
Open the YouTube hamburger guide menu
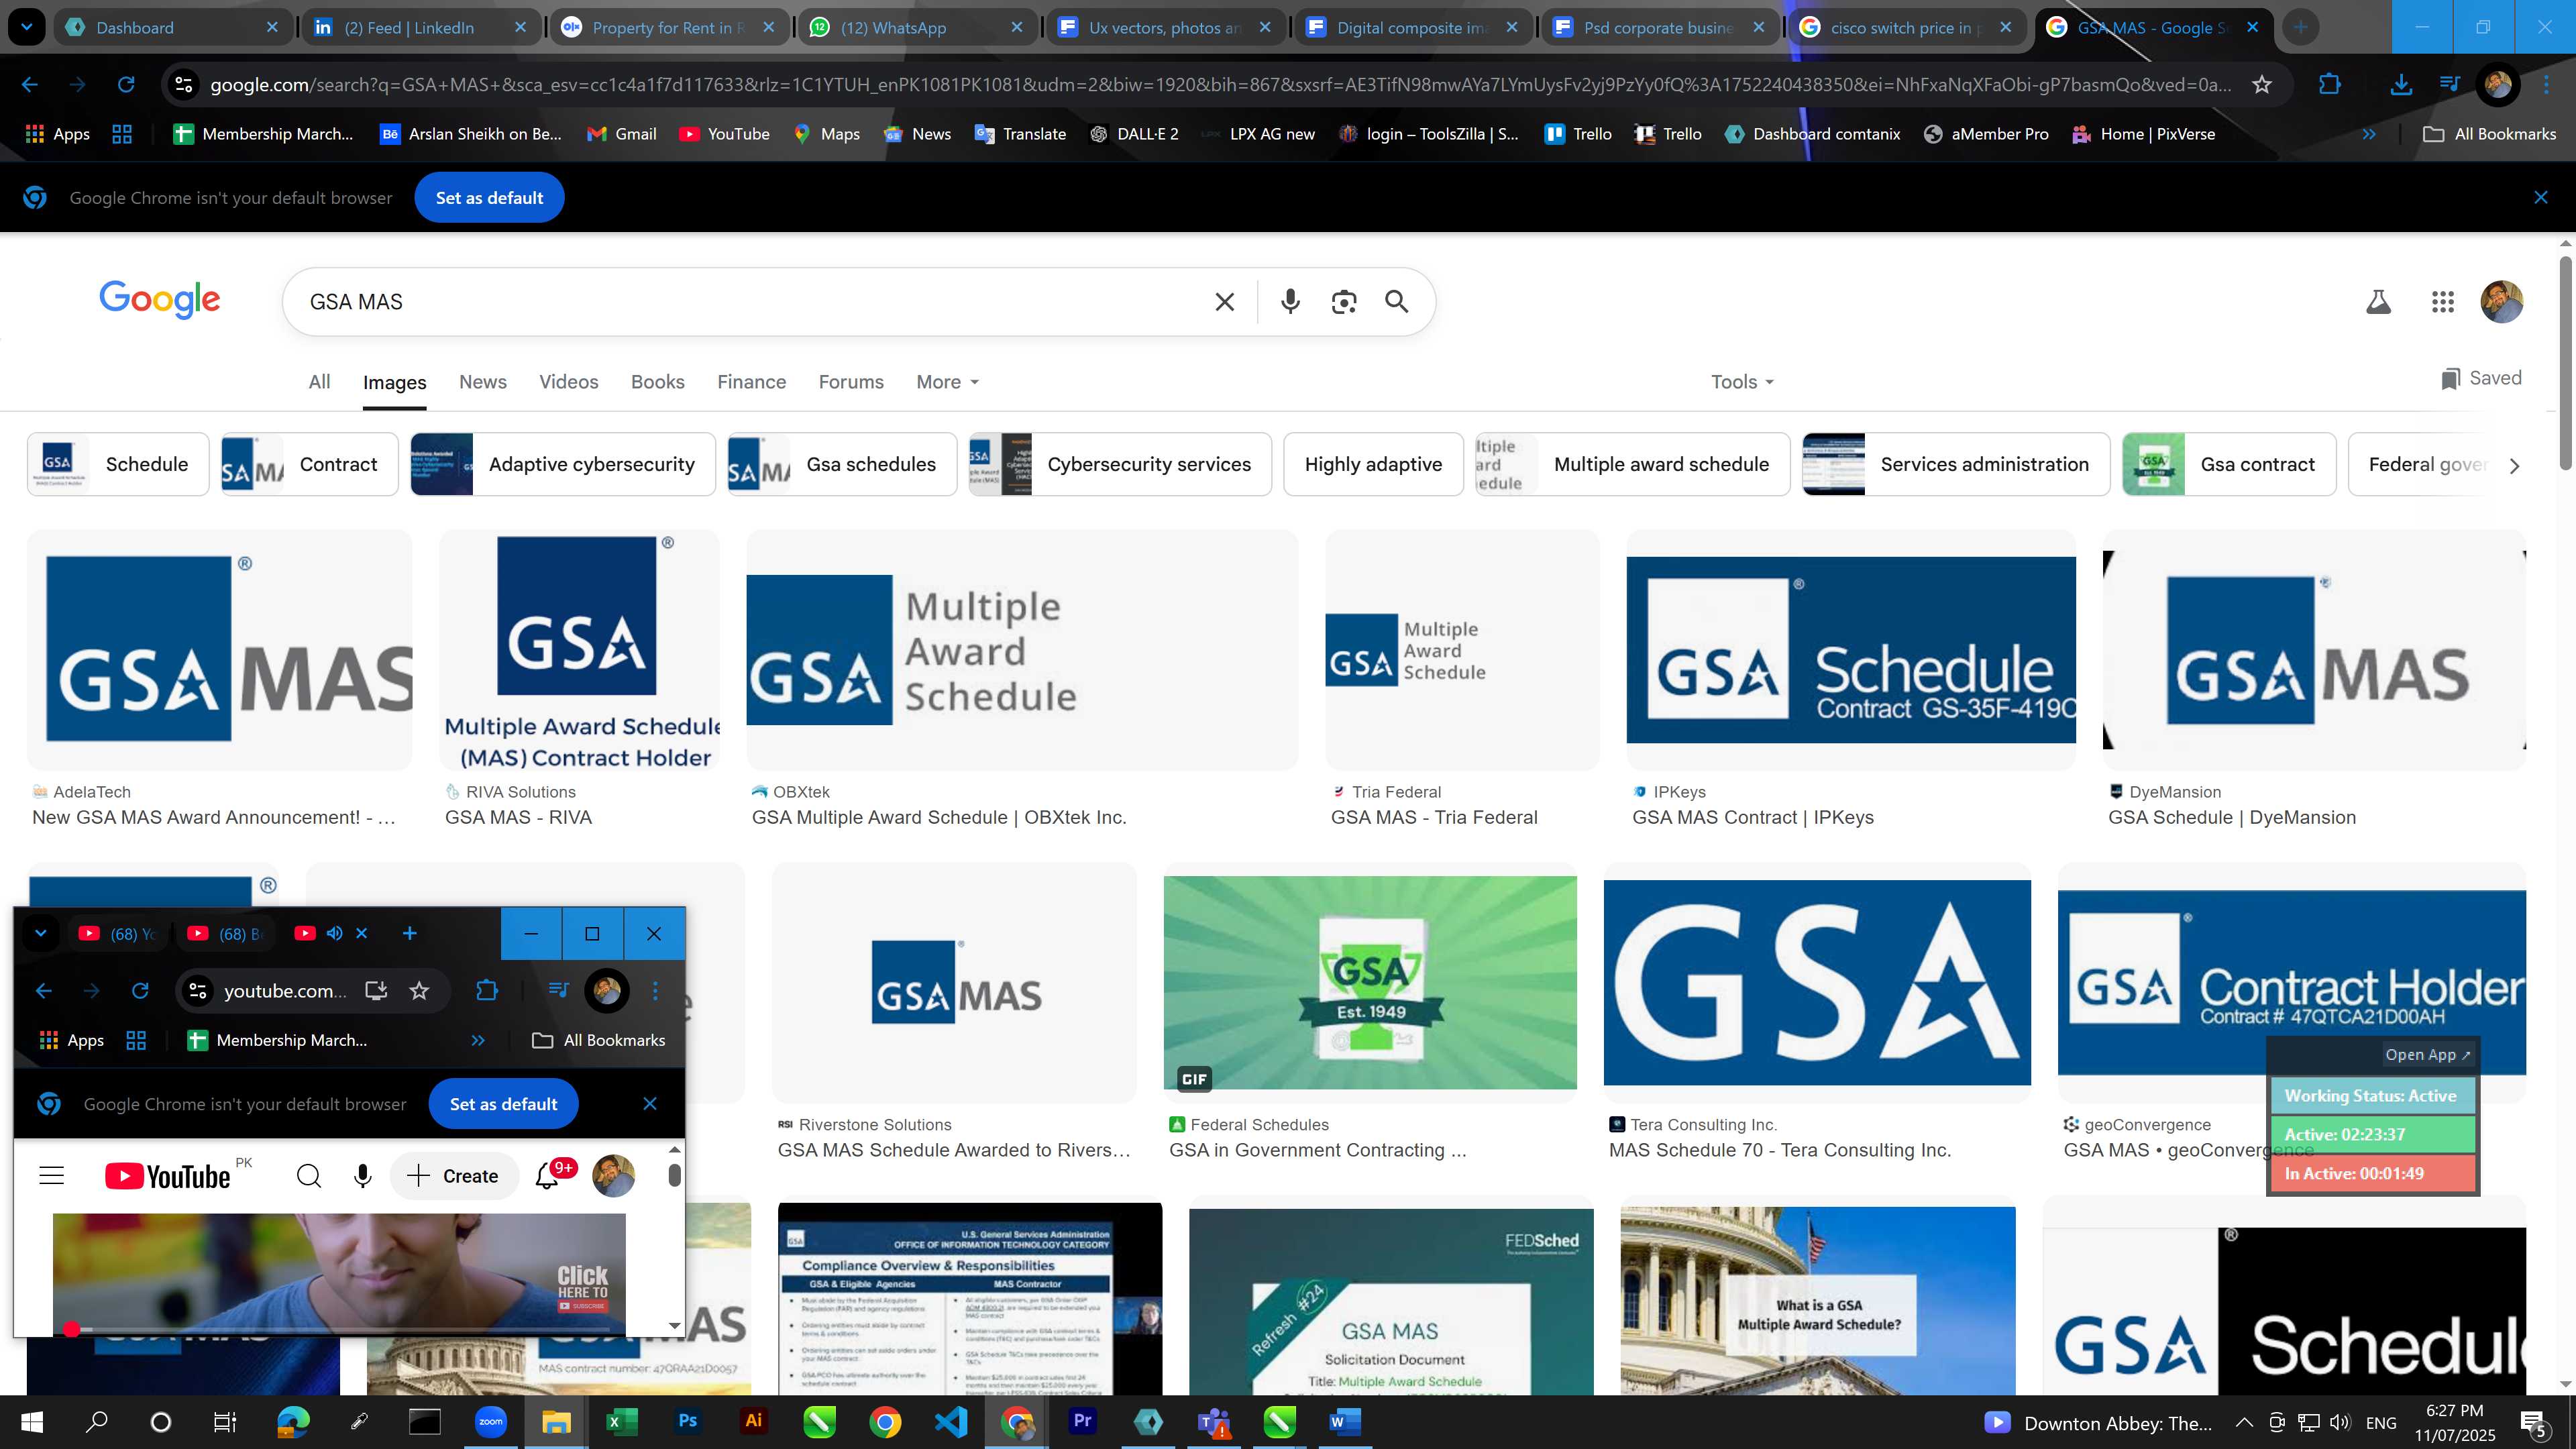click(51, 1176)
